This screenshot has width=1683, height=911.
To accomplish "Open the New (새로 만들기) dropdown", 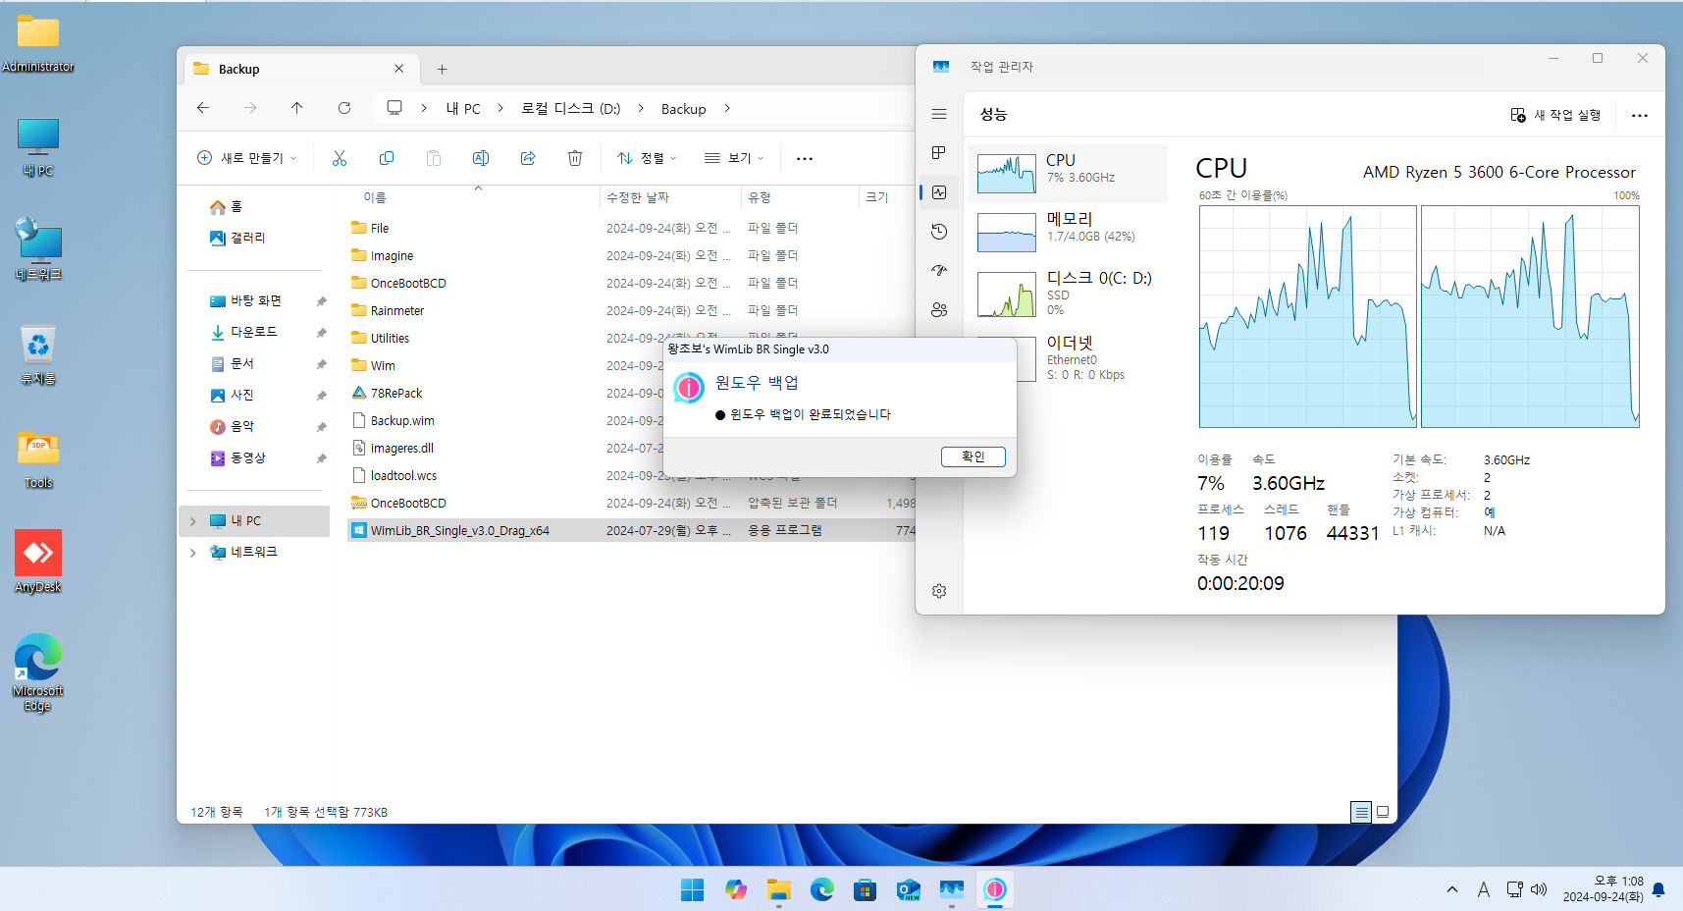I will [246, 158].
